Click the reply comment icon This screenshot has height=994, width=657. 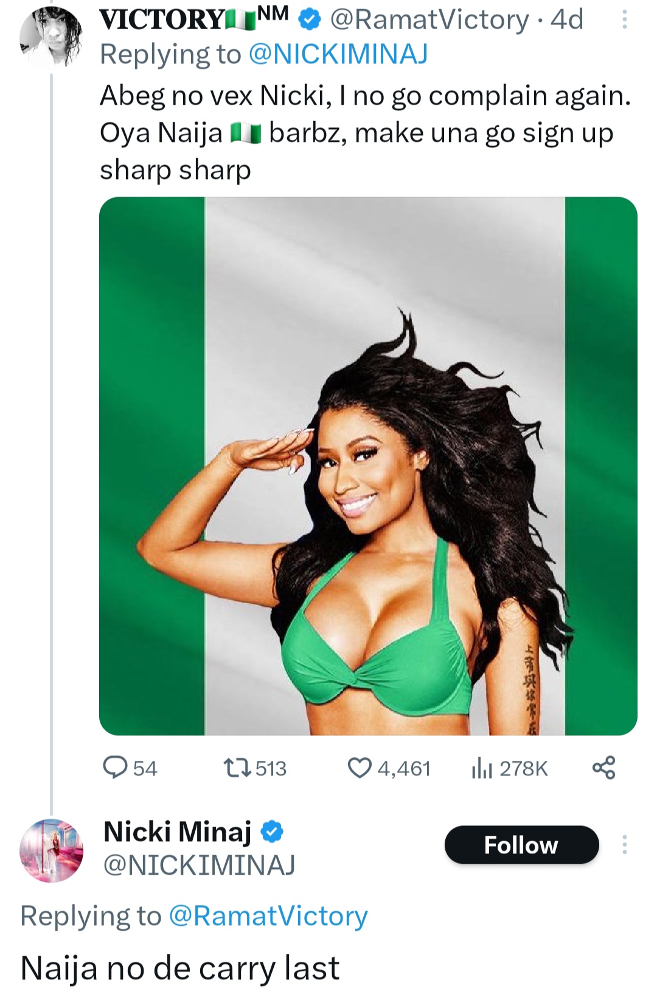click(115, 768)
